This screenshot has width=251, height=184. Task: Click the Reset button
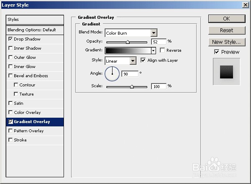[x=227, y=30]
